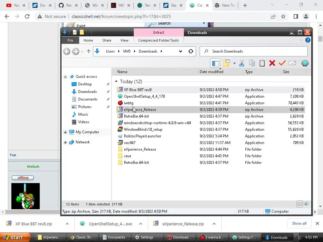Viewport: 323px width, 242px height.
Task: Click quick access new folder icon in title bar
Action: point(82,32)
